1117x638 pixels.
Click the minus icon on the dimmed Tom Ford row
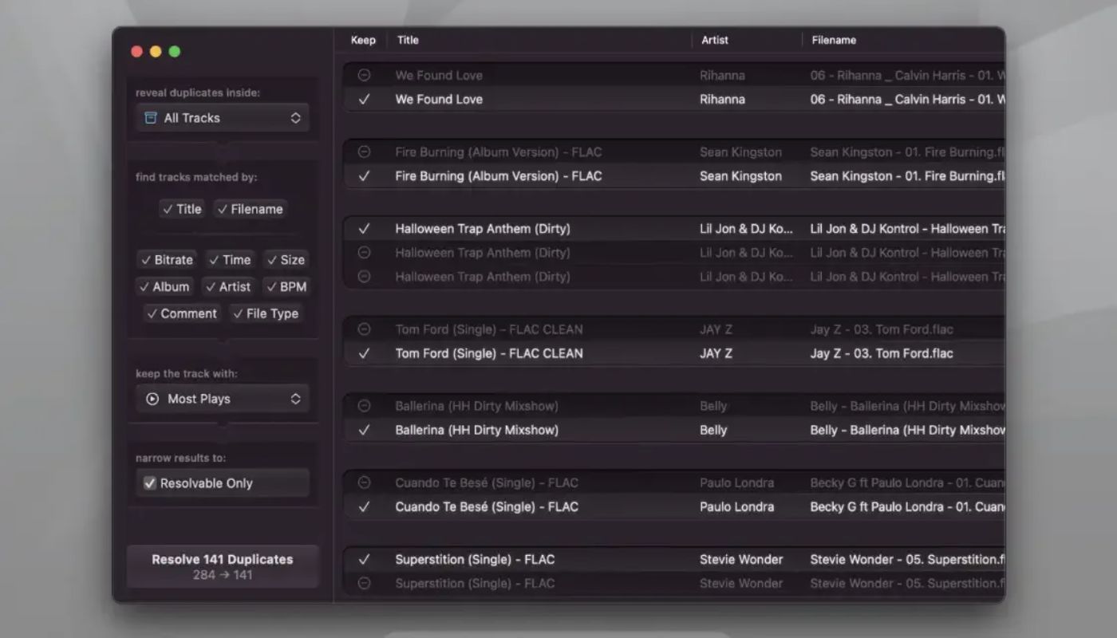[x=364, y=329]
